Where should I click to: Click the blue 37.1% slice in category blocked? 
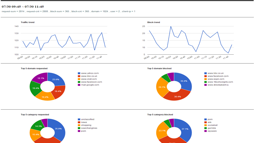tap(185, 129)
